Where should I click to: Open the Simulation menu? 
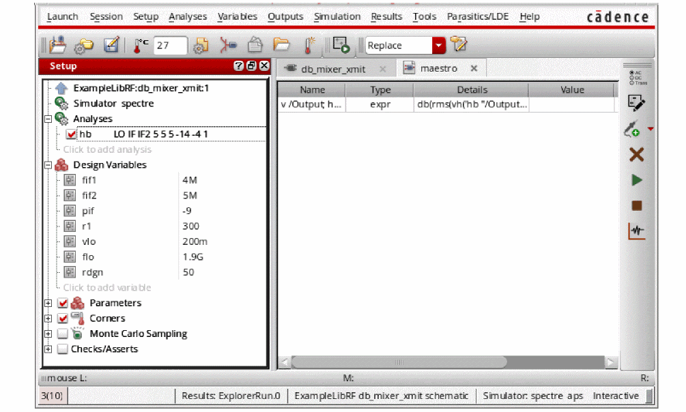pyautogui.click(x=337, y=16)
